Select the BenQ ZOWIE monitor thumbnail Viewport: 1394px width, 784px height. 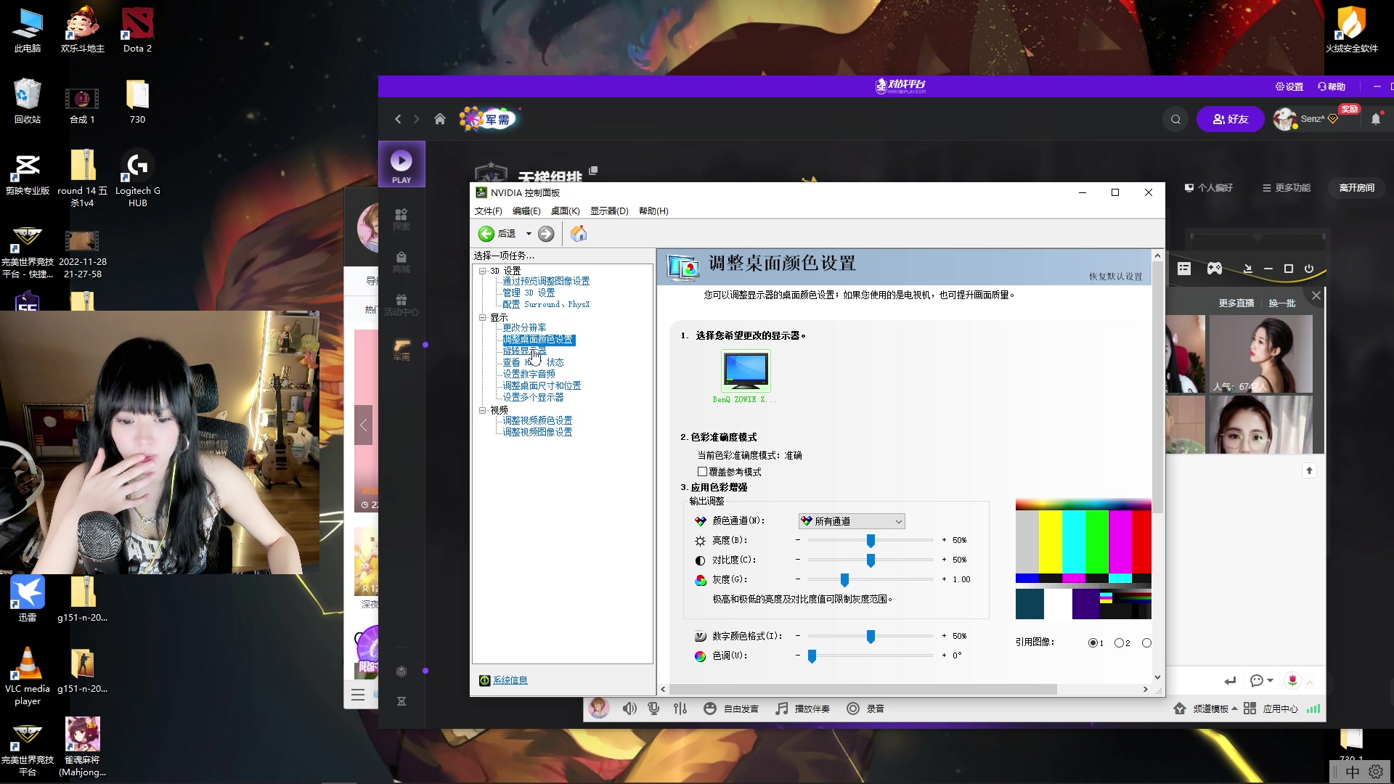746,371
